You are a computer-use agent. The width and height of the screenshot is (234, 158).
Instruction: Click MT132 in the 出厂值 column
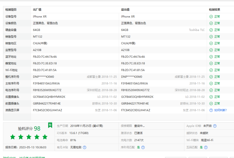38,37
